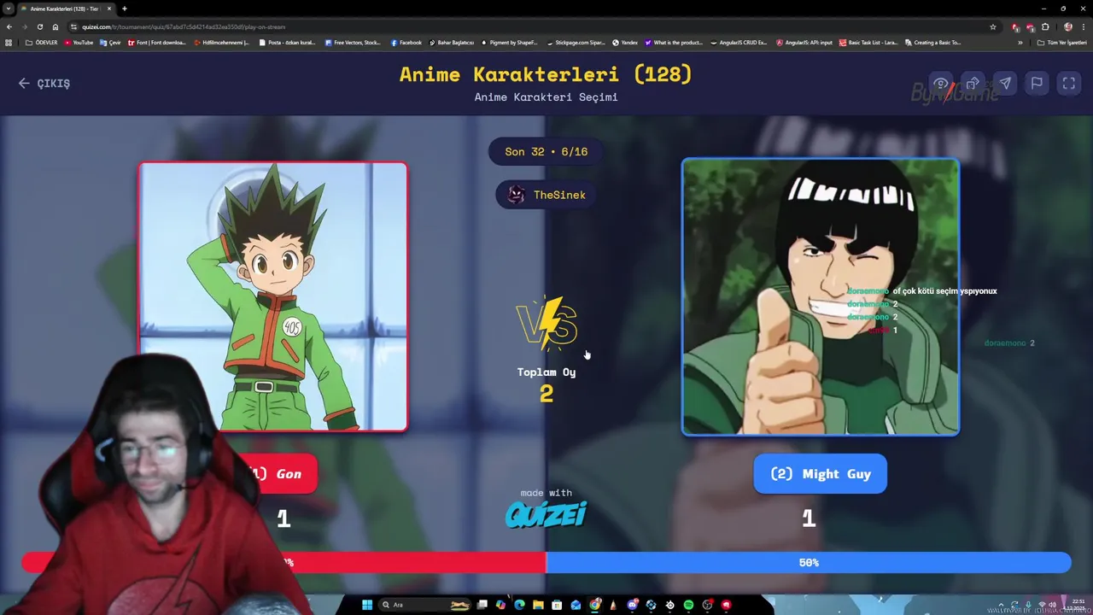Enter fullscreen mode with the corner brackets icon
The image size is (1093, 615).
point(1068,84)
